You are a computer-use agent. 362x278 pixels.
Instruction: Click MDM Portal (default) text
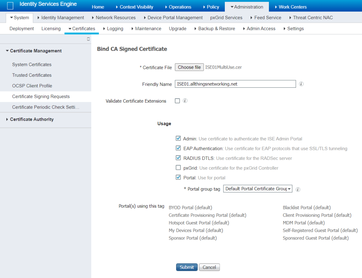pos(304,223)
